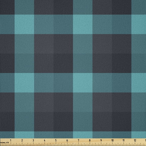
Task: Click the number 8 on the ruler
Action: click(x=90, y=140)
